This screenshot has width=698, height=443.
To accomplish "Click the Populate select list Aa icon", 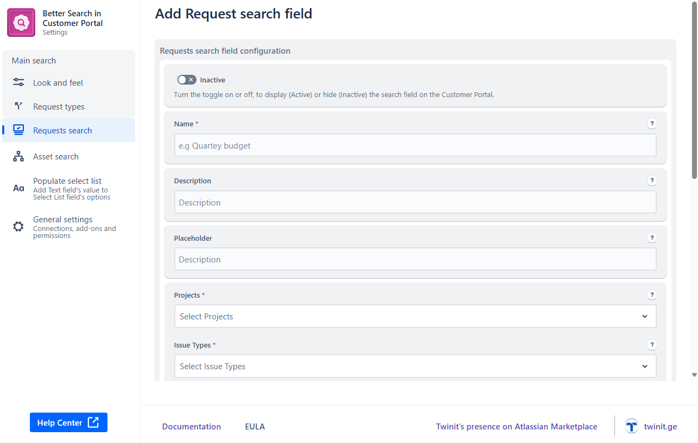I will [18, 188].
